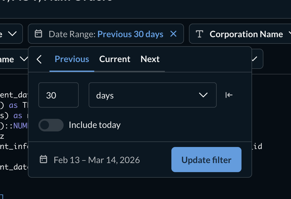Click the starting-from arrow beside days dropdown
The width and height of the screenshot is (291, 199).
coord(229,95)
